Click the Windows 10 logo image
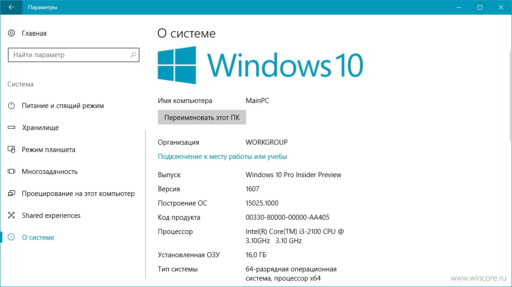 pos(260,65)
